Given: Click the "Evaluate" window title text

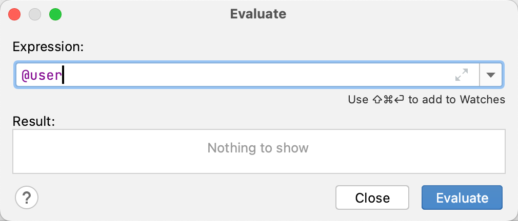Looking at the screenshot, I should point(258,14).
